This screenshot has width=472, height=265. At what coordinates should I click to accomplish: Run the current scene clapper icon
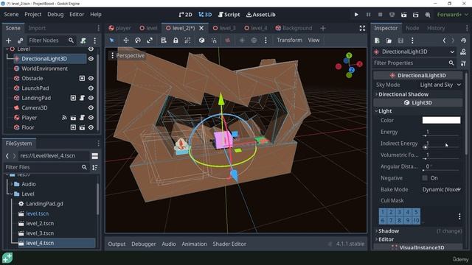pyautogui.click(x=403, y=15)
